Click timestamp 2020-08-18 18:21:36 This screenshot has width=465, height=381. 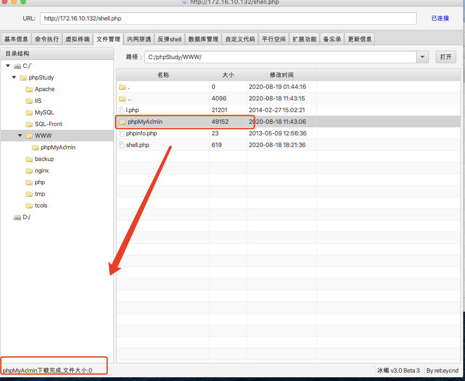pyautogui.click(x=277, y=145)
